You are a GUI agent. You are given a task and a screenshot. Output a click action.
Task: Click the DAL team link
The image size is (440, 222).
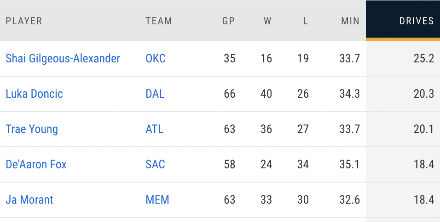pyautogui.click(x=155, y=94)
